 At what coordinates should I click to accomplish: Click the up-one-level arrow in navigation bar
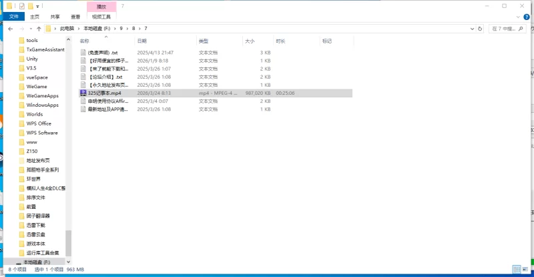[39, 29]
